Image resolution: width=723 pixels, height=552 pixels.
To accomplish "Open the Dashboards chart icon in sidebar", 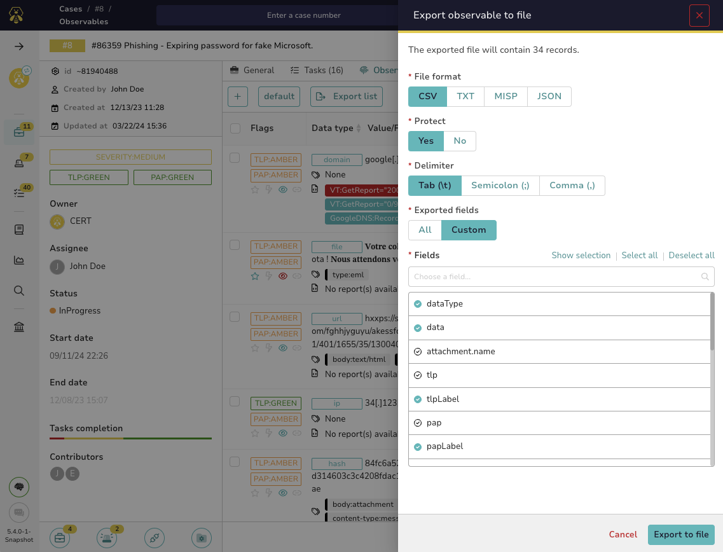I will click(19, 259).
